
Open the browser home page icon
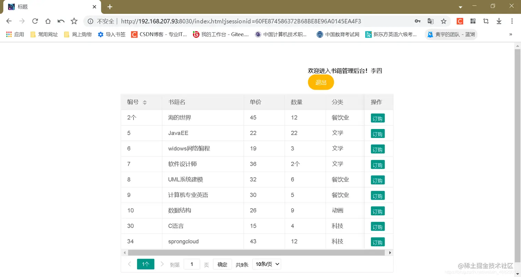(x=48, y=21)
